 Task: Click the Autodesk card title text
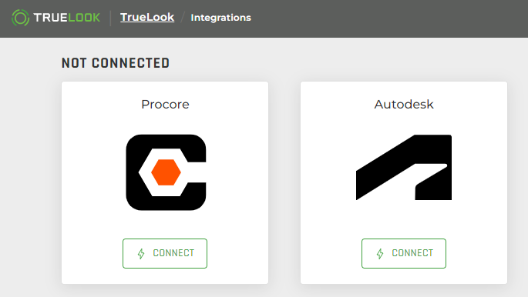pos(404,105)
